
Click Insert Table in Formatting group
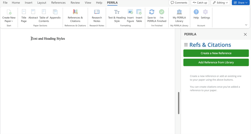(x=139, y=16)
